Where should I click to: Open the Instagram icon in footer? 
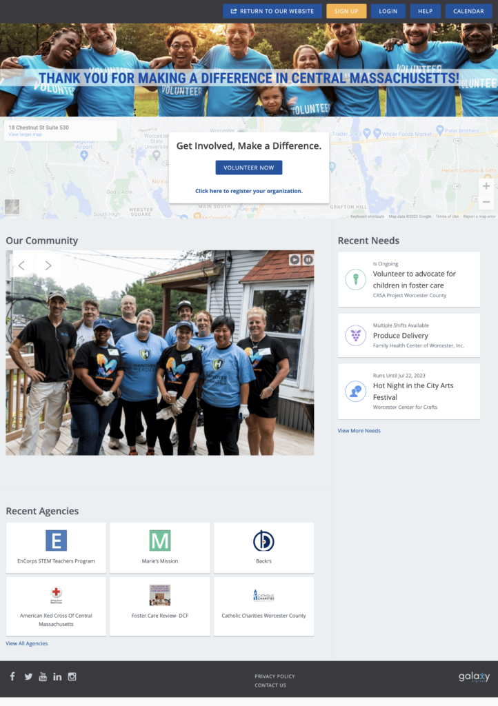pos(72,676)
